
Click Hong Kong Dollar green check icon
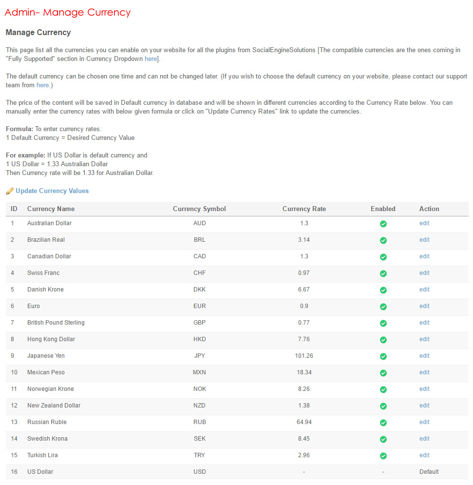click(383, 340)
